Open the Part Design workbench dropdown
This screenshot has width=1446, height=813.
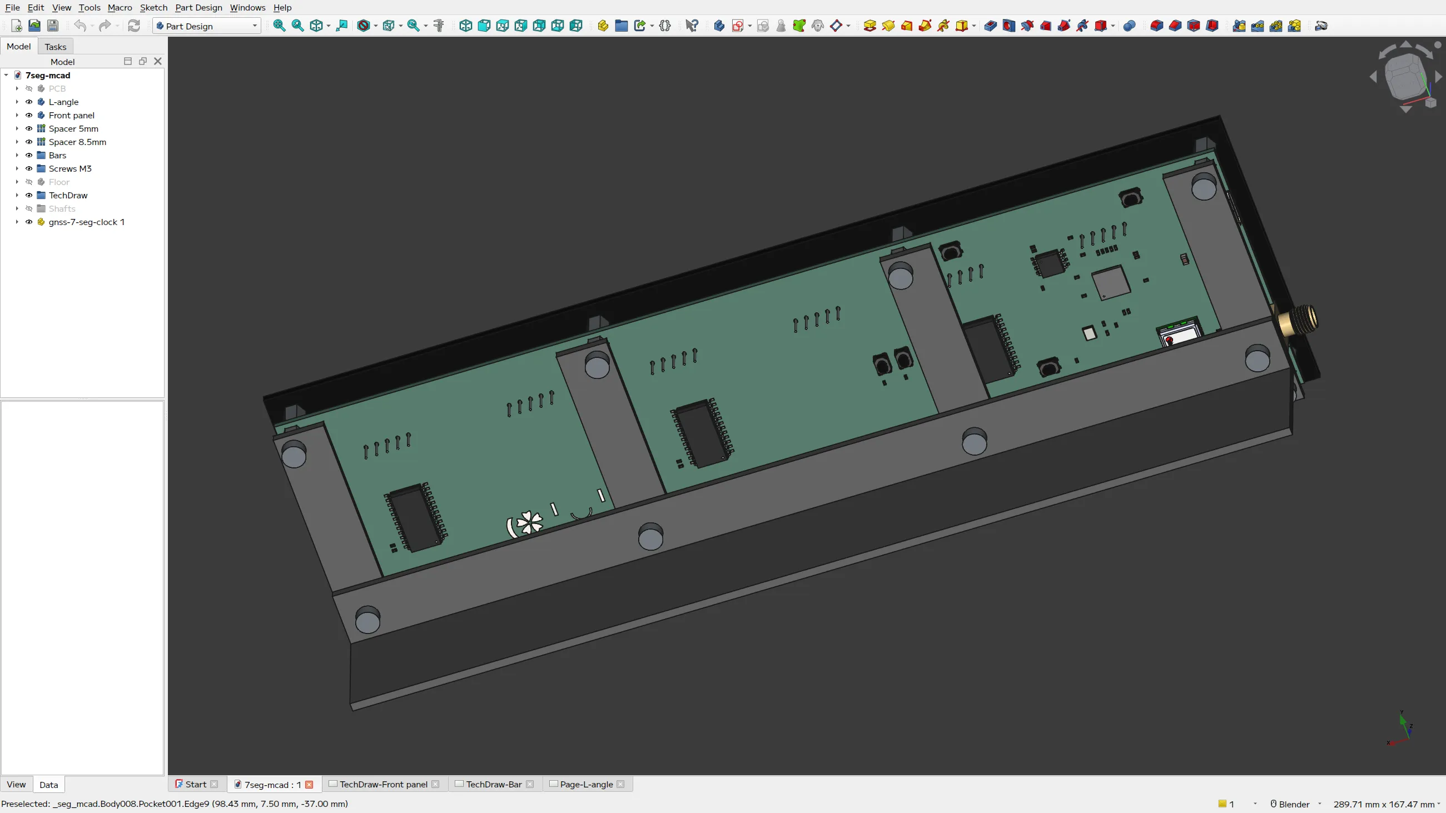207,26
